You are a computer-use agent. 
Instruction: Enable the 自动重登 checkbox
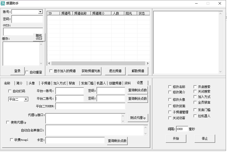[27, 72]
